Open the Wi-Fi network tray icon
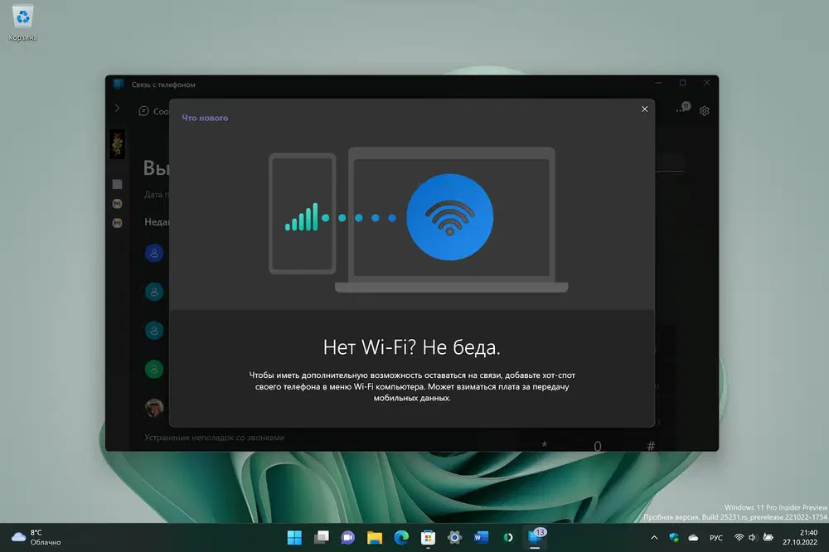This screenshot has width=829, height=552. coord(739,538)
